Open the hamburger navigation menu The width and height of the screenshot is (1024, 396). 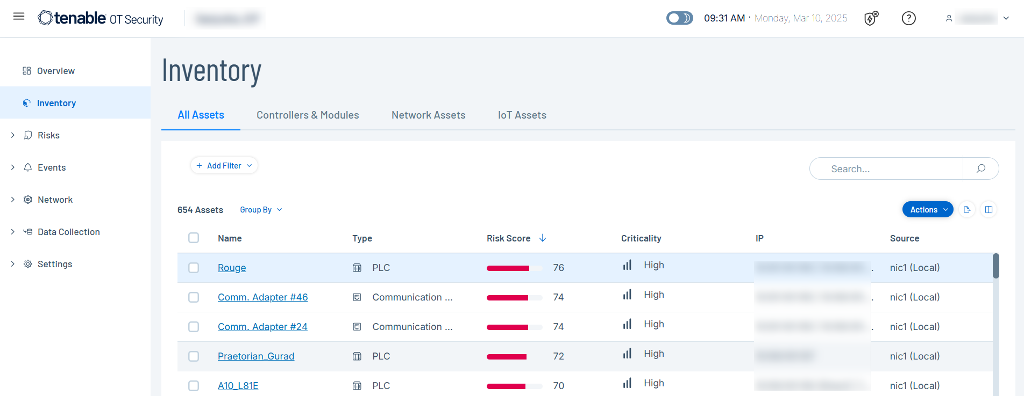click(x=19, y=16)
